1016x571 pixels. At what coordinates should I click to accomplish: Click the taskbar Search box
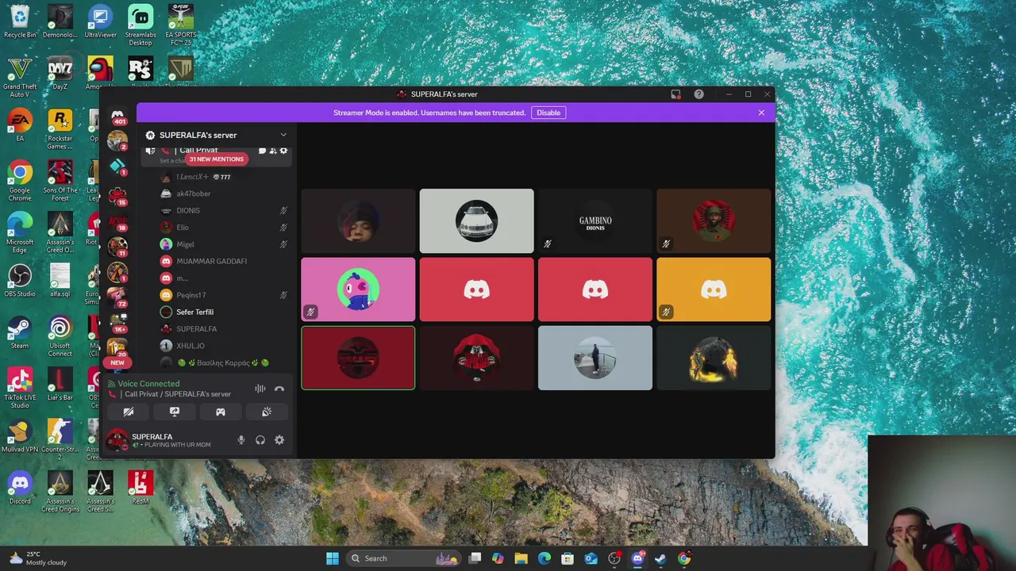(405, 558)
